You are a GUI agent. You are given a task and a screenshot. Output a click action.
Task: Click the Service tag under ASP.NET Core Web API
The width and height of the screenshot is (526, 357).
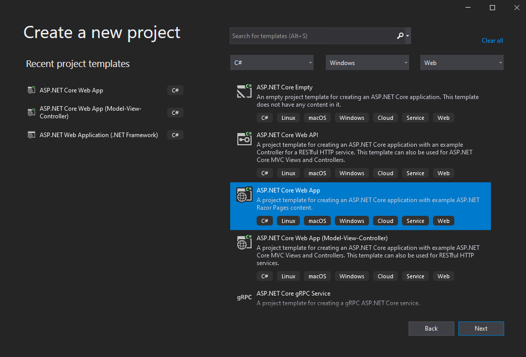(x=415, y=173)
